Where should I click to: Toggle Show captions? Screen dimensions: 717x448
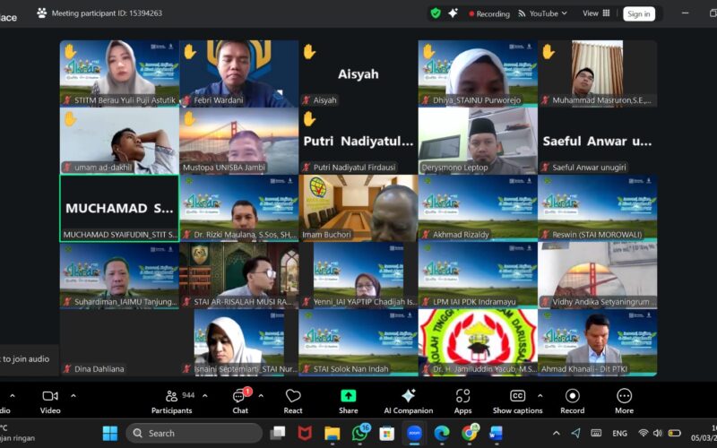click(517, 400)
